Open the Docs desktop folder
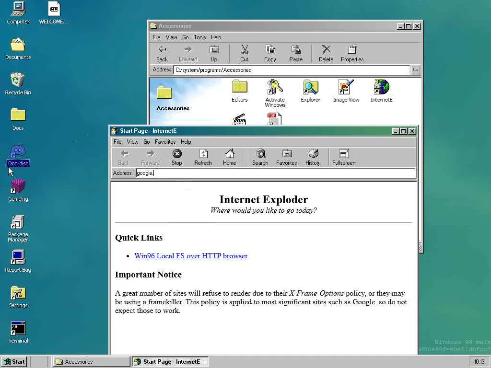 (x=18, y=119)
